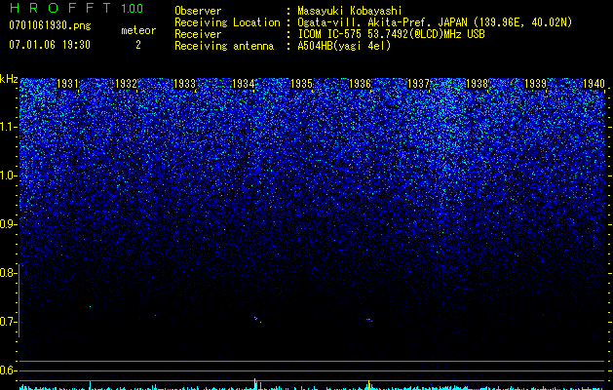Click the 0.8 frequency axis label
The image size is (613, 390).
7,273
